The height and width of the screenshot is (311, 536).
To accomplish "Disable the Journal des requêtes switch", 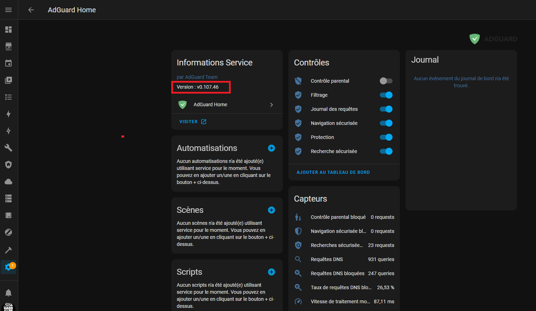I will pos(386,109).
